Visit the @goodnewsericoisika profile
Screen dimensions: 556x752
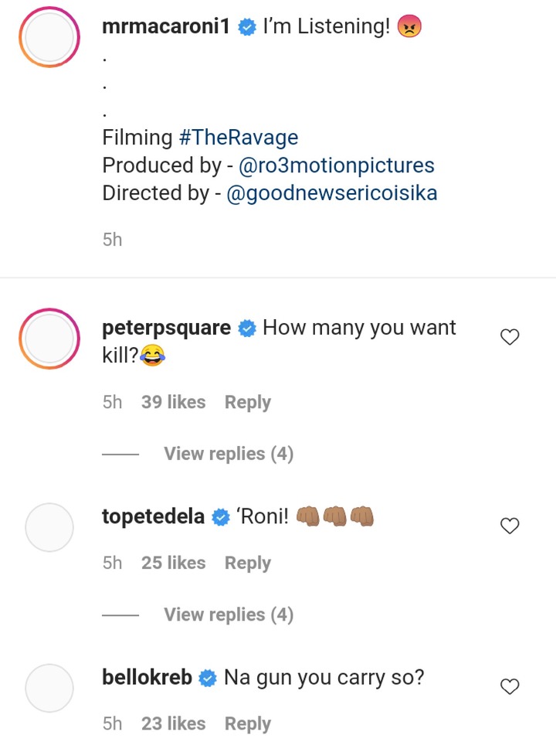(x=332, y=193)
